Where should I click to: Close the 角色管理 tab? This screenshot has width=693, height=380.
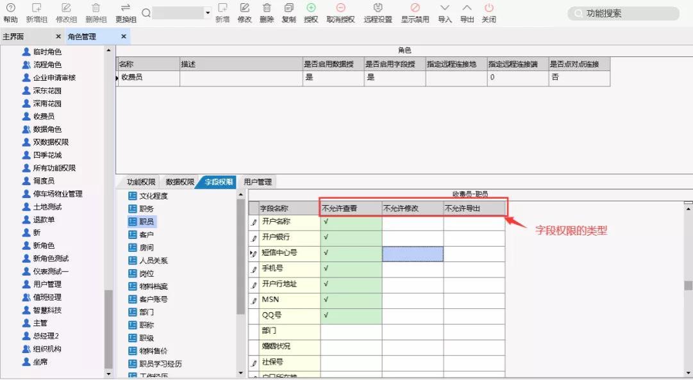click(x=124, y=37)
